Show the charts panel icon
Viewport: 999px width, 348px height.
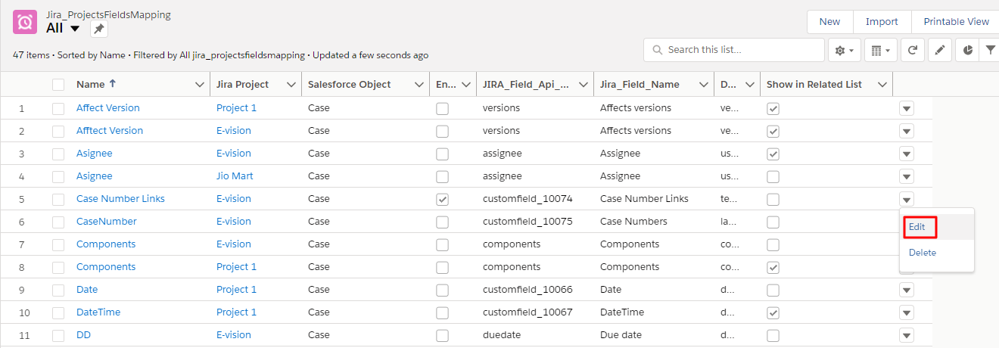pos(968,50)
